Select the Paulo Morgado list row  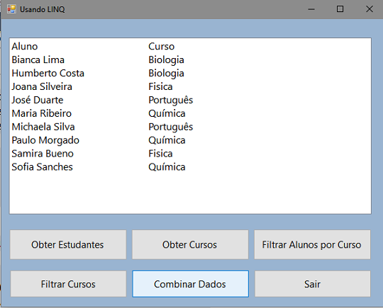pyautogui.click(x=190, y=140)
